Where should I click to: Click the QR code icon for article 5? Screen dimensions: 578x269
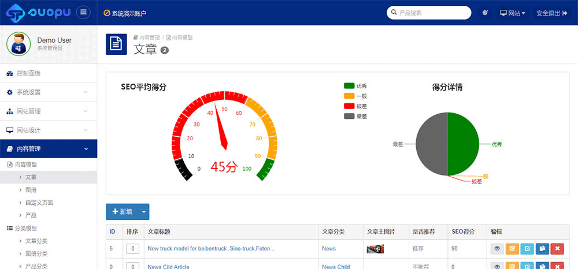pos(512,249)
